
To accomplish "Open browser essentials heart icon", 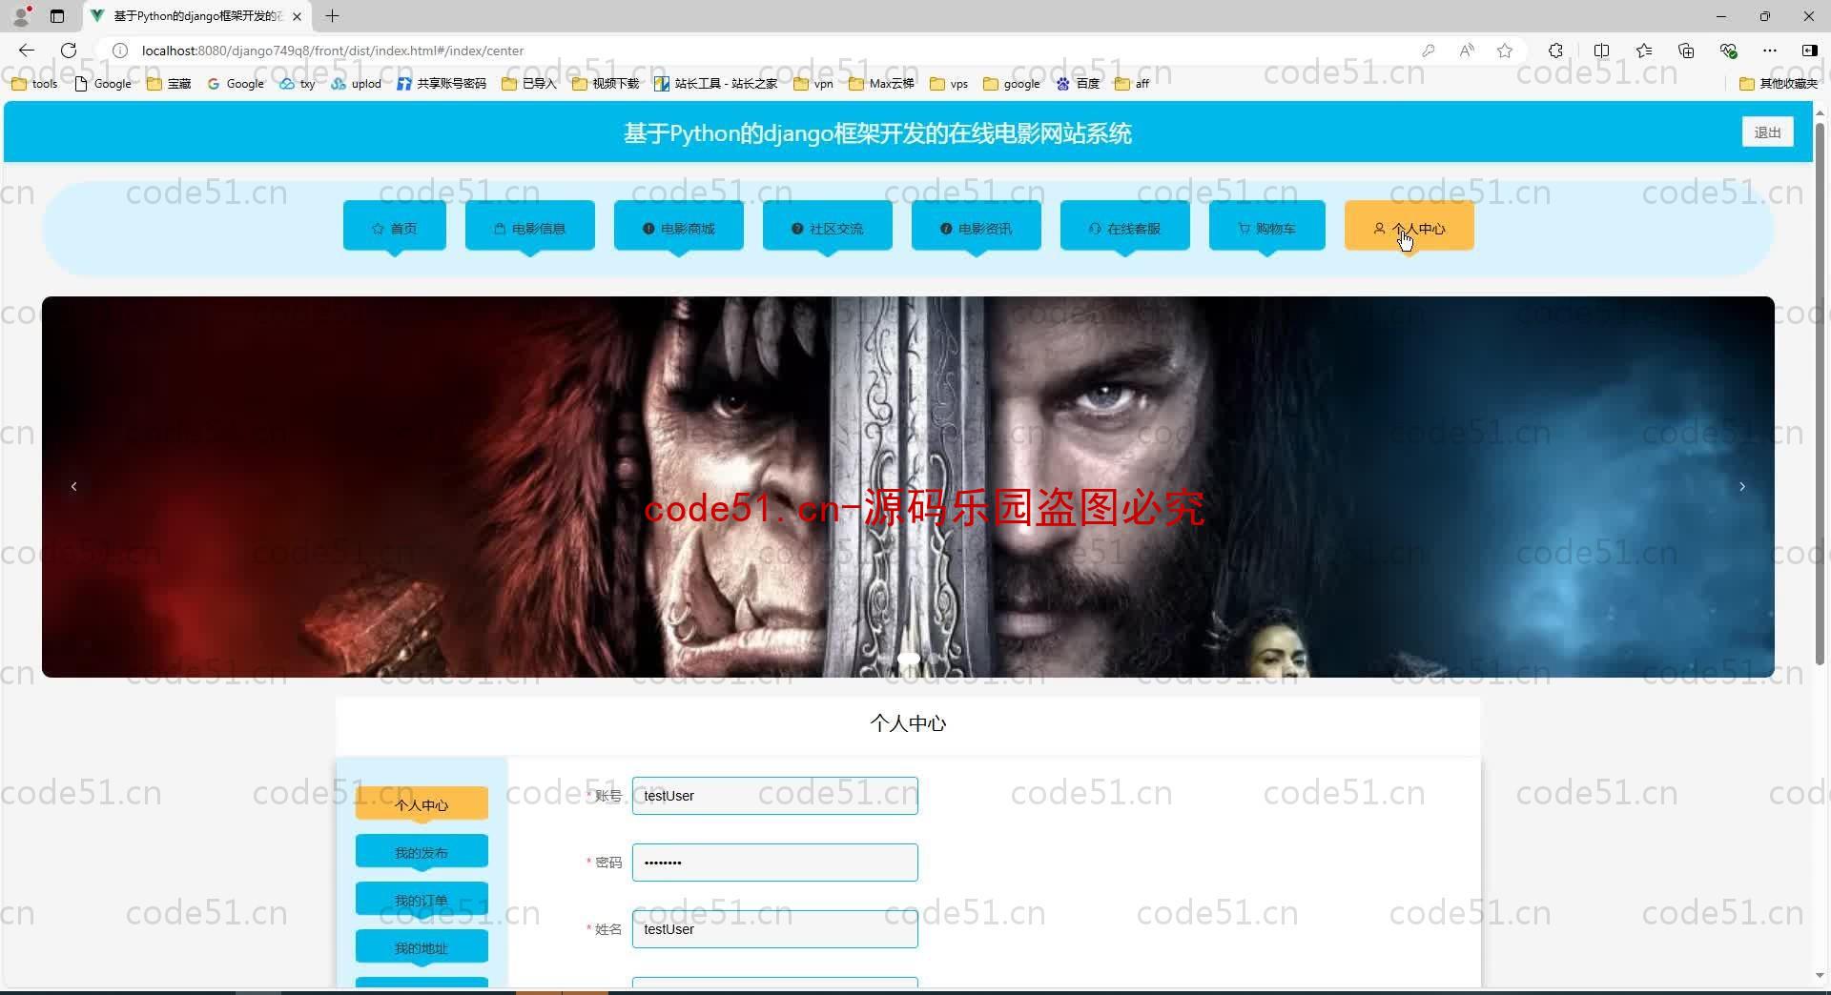I will click(1728, 51).
